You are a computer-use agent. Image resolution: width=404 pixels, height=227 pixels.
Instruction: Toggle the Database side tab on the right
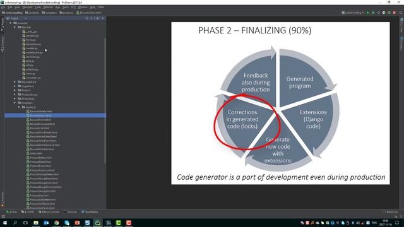click(x=401, y=44)
